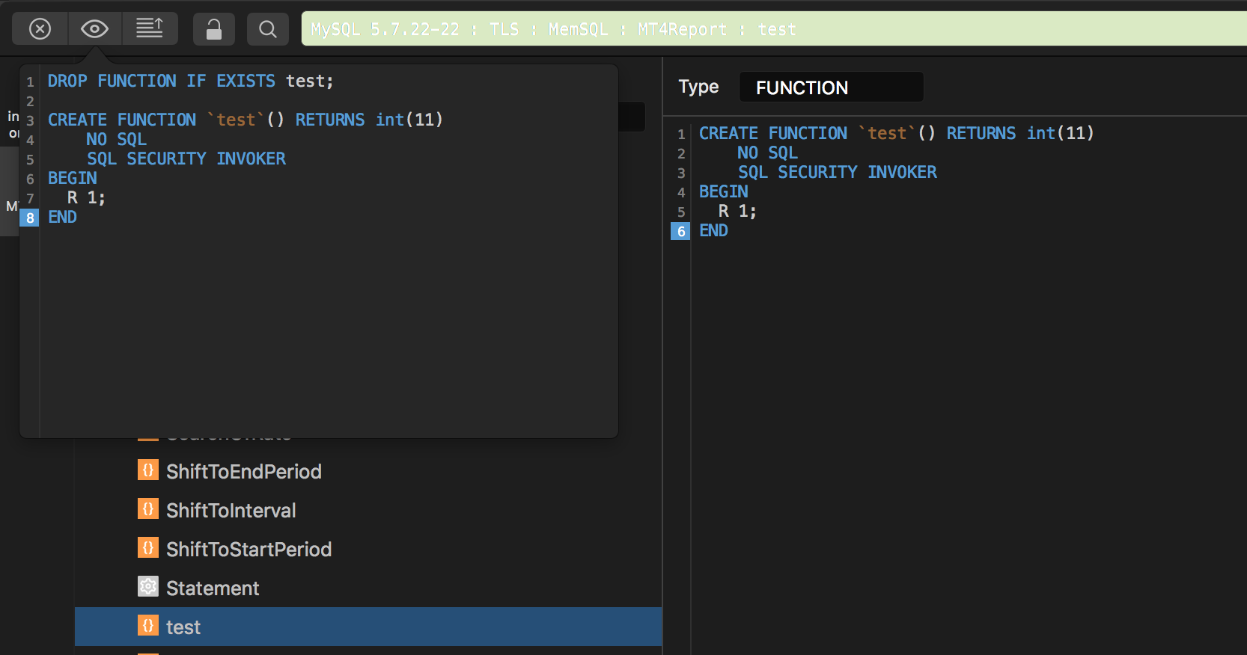Click line number 8 in popup gutter
1247x655 pixels.
pos(29,218)
